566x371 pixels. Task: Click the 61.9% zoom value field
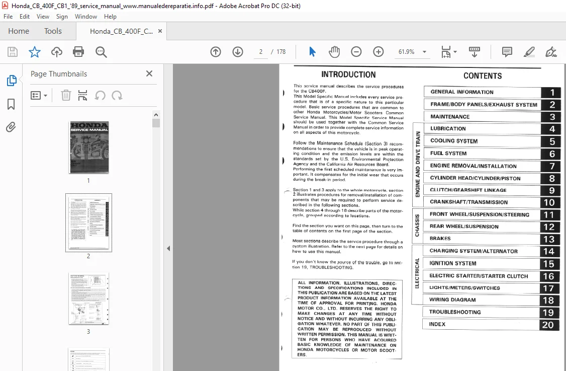(407, 52)
